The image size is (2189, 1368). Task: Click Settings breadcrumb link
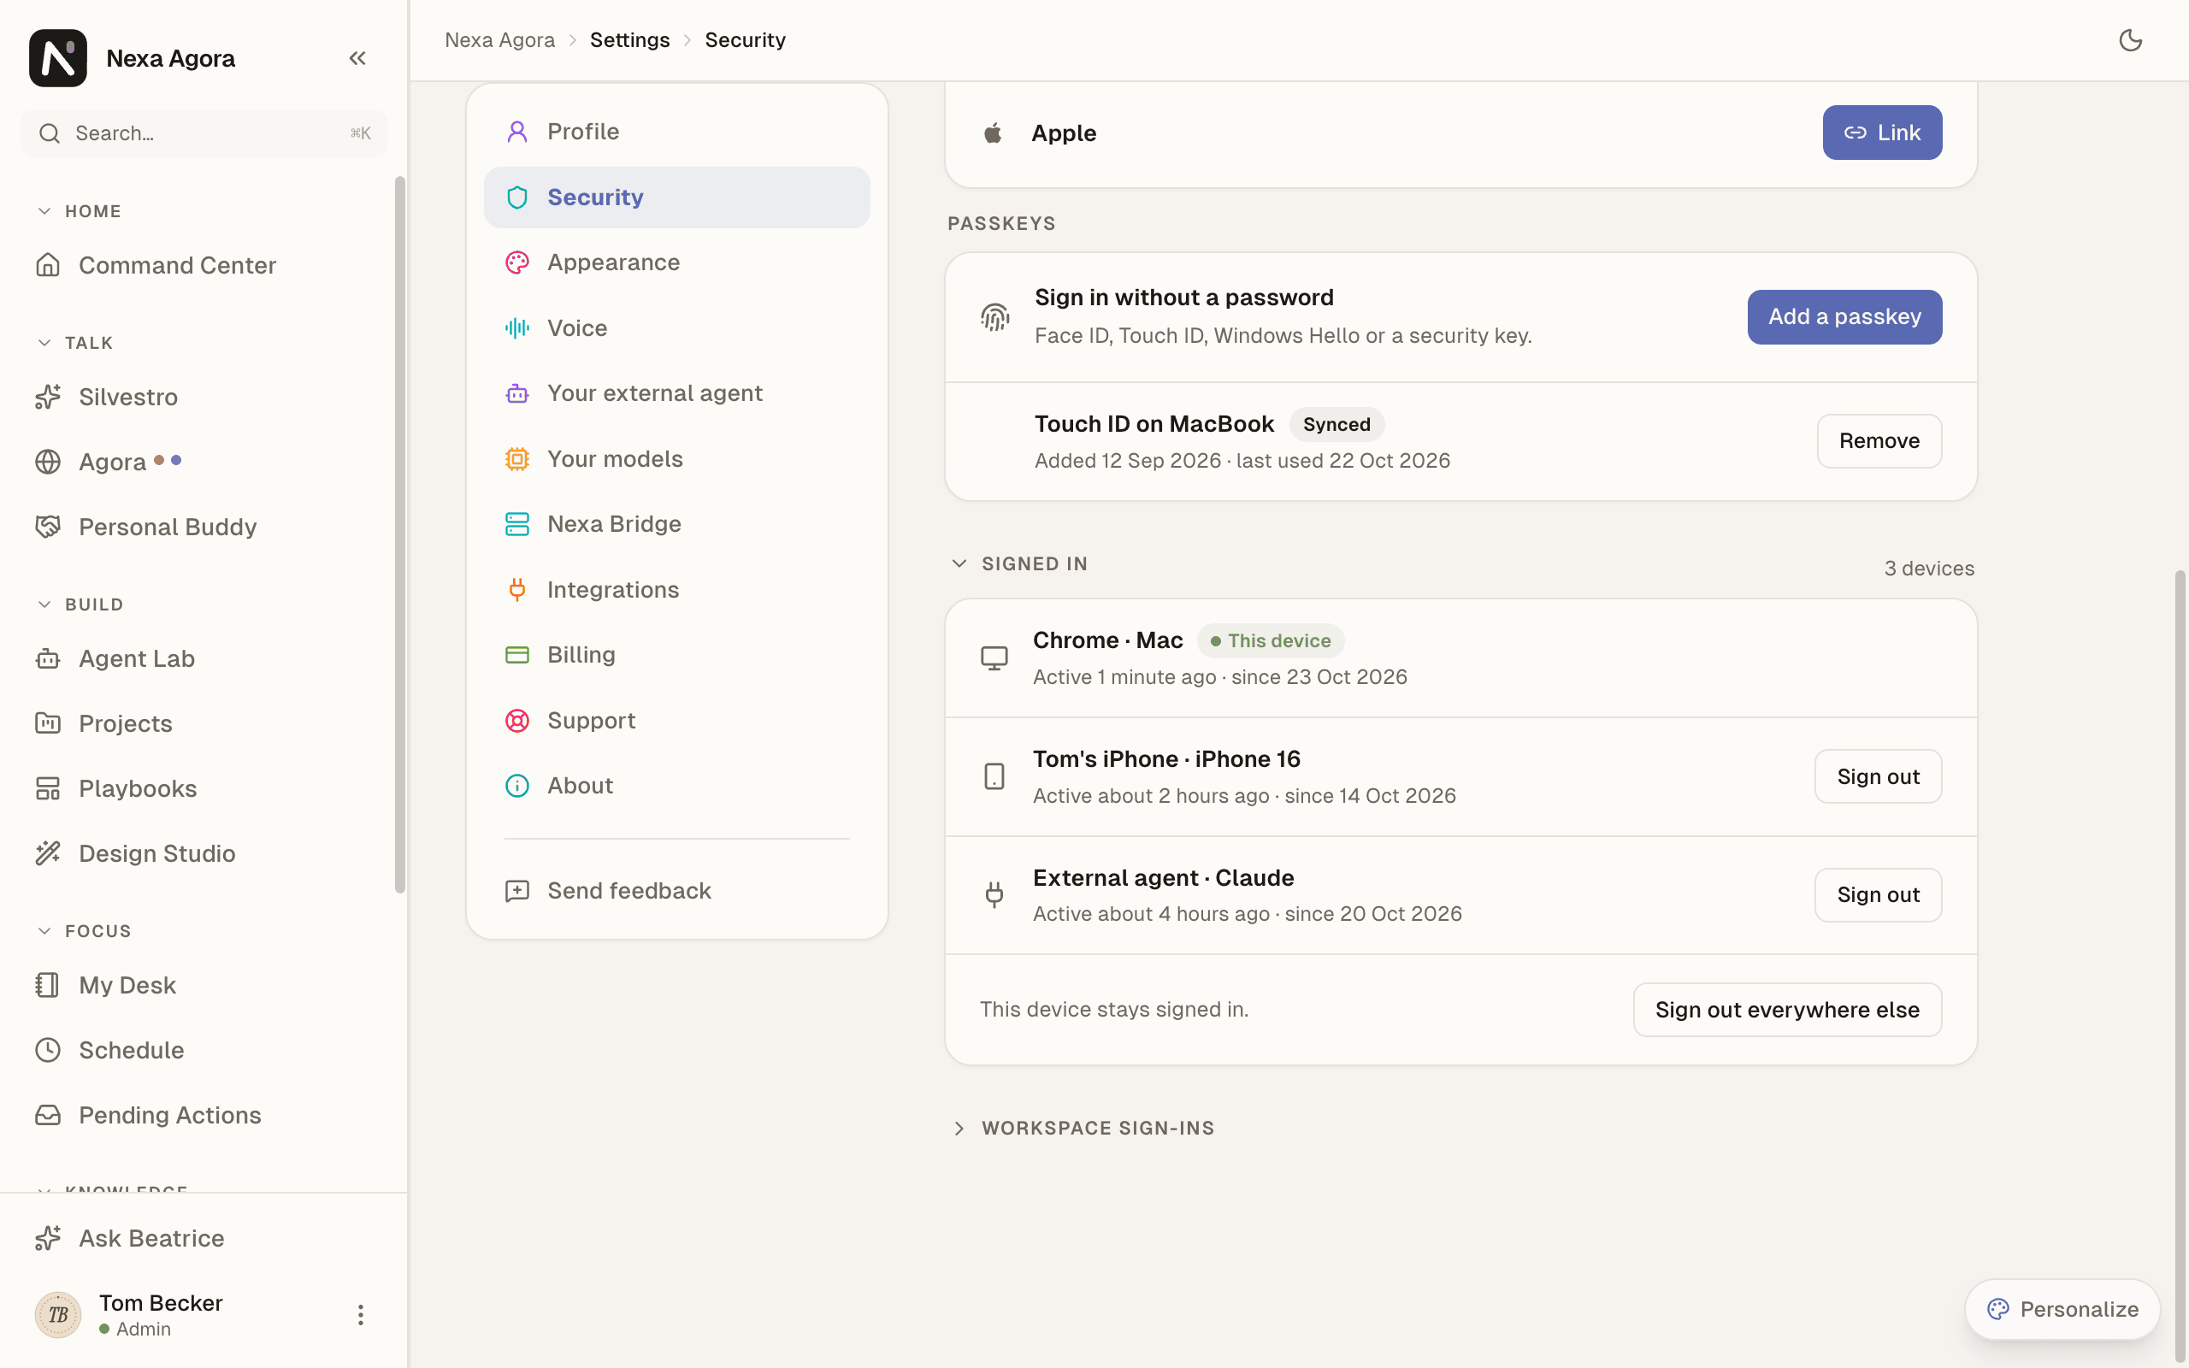point(629,40)
